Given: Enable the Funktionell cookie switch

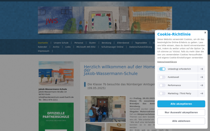Looking at the screenshot, I should (x=162, y=77).
